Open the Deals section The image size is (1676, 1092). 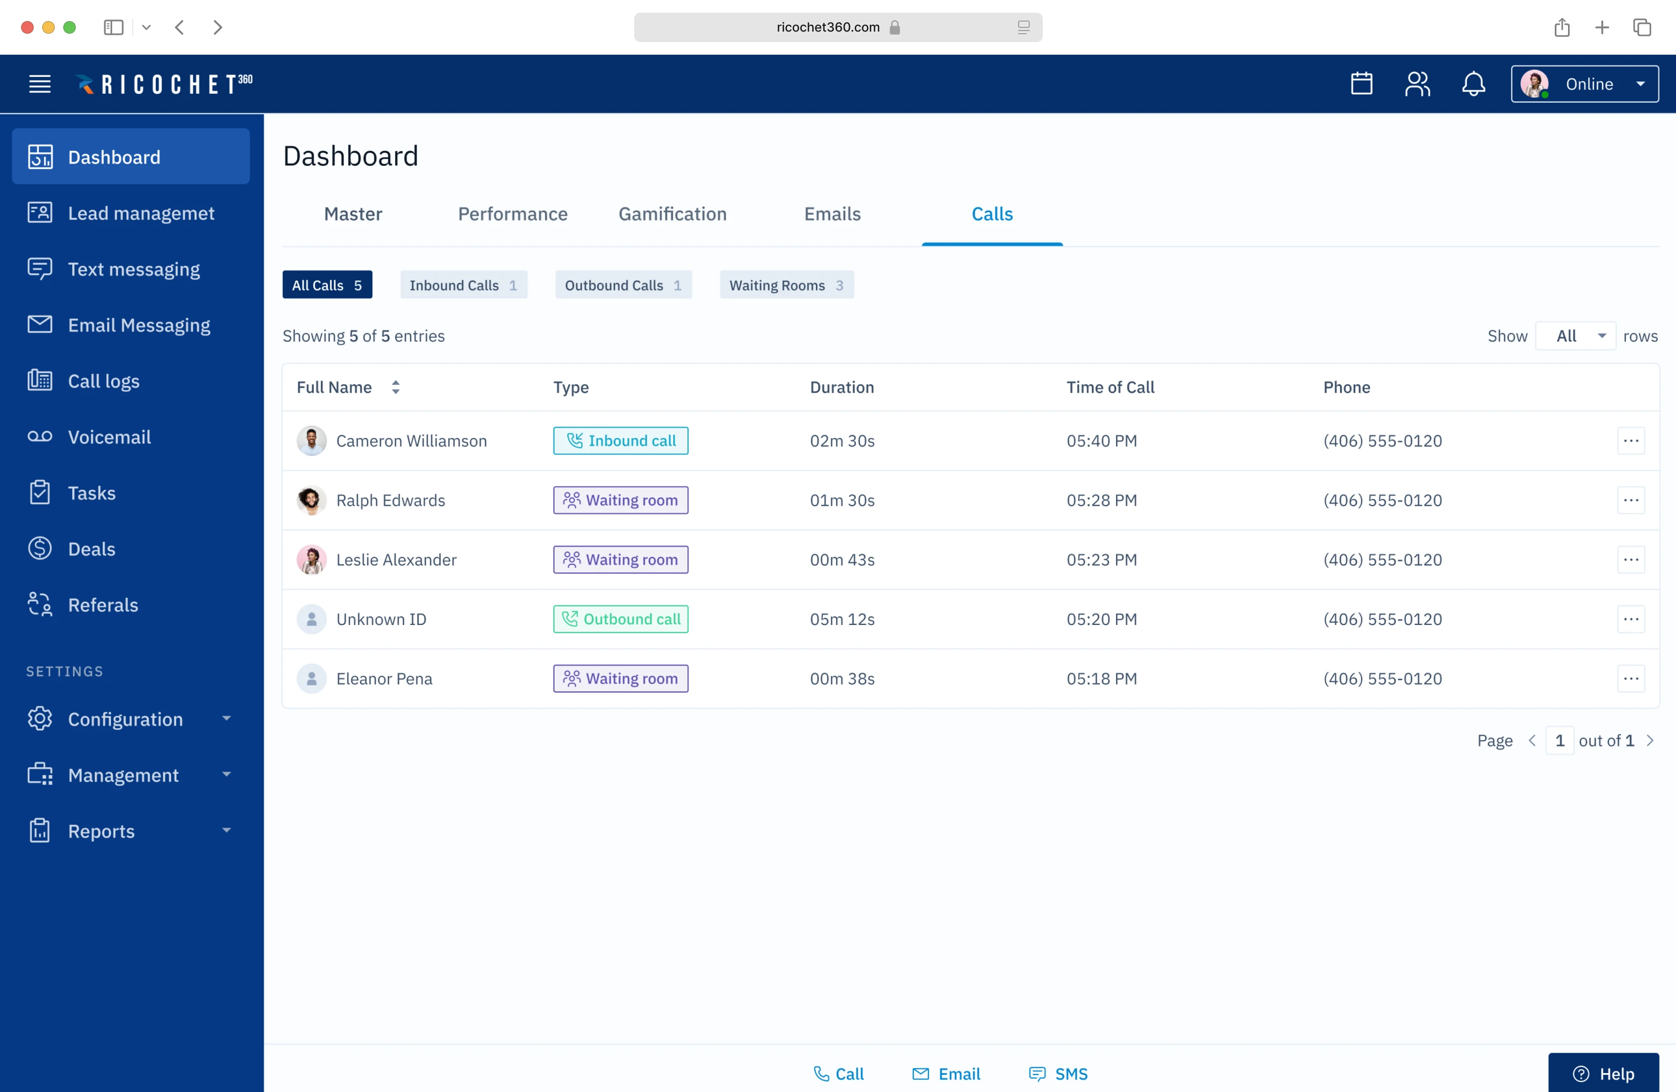click(x=91, y=549)
